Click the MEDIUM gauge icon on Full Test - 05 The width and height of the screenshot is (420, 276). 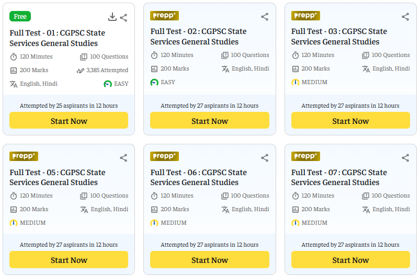14,223
